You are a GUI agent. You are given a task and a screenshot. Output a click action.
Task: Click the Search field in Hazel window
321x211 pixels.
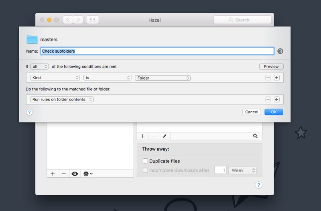pos(242,20)
